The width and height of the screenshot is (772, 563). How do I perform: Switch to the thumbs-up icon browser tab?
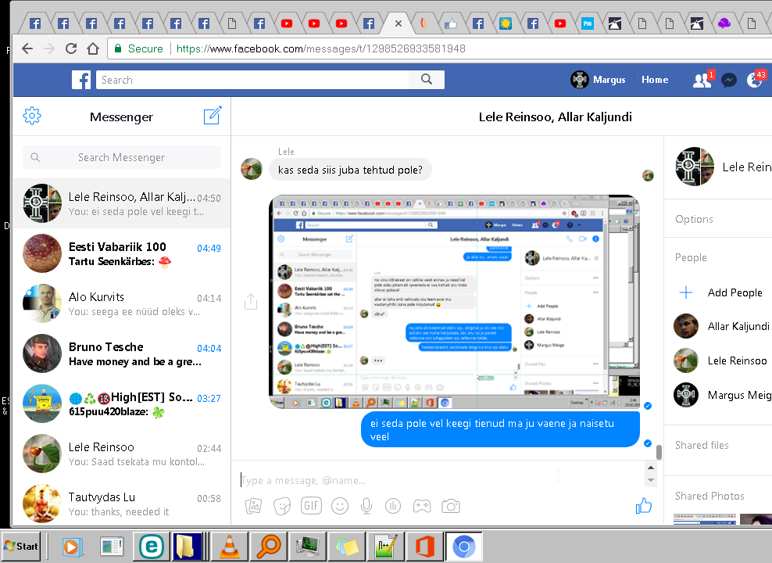[x=451, y=23]
